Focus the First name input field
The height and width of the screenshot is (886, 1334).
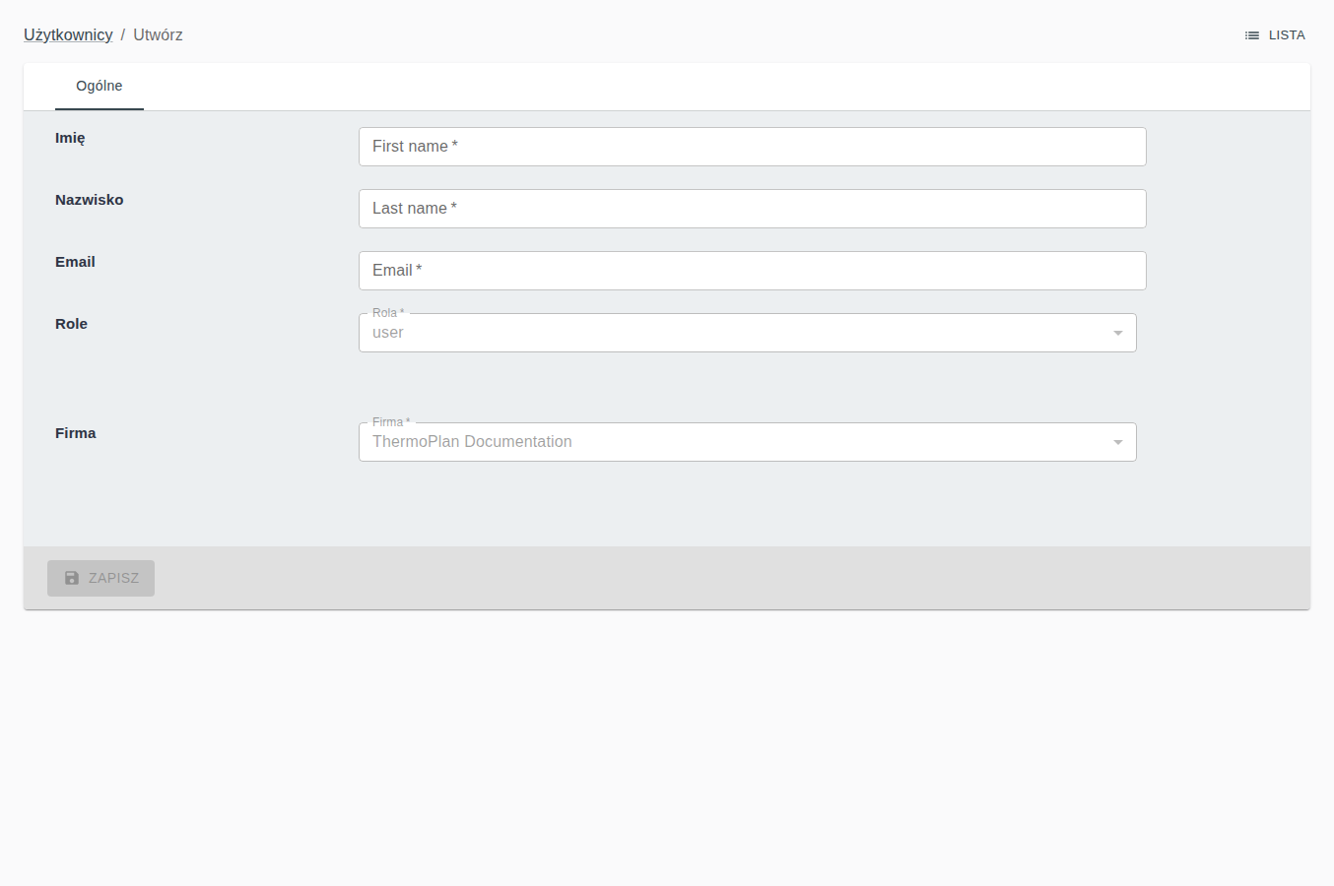753,147
